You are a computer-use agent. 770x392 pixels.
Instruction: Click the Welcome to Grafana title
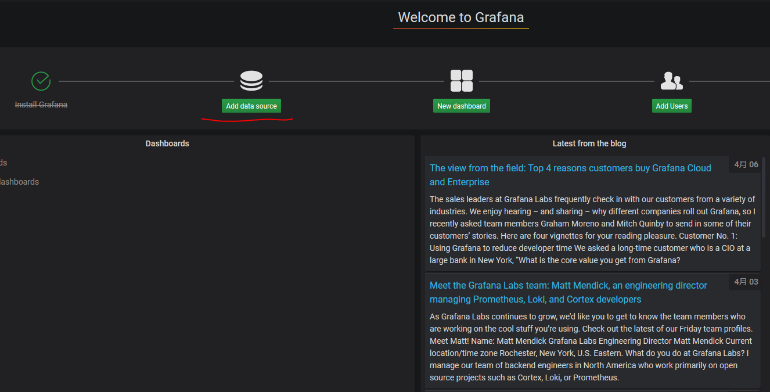point(461,17)
